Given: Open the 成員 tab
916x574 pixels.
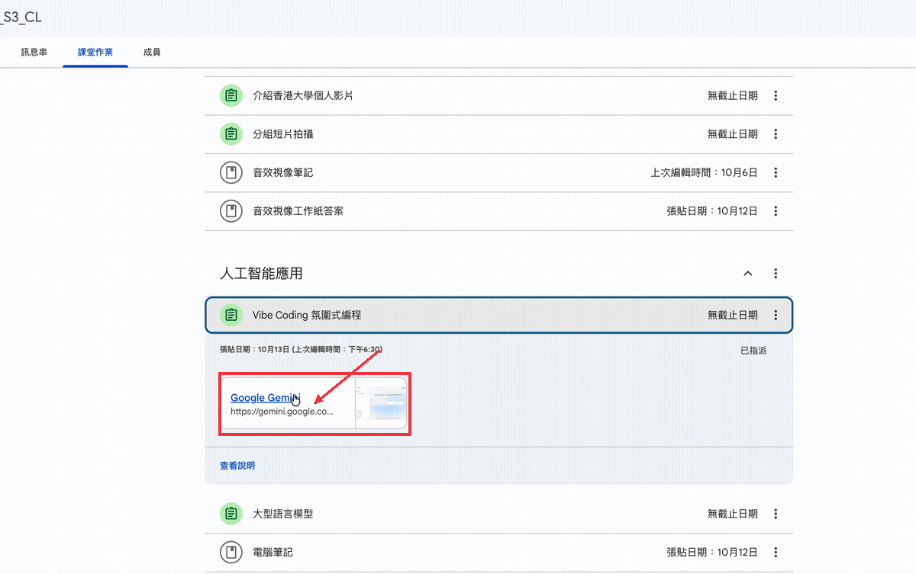Looking at the screenshot, I should (x=152, y=53).
